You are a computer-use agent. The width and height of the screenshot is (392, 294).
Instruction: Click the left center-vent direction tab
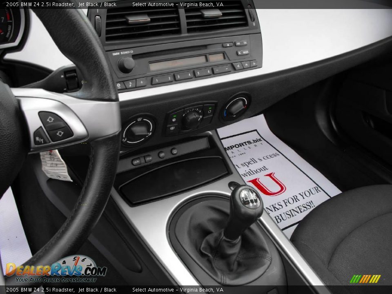point(138,18)
